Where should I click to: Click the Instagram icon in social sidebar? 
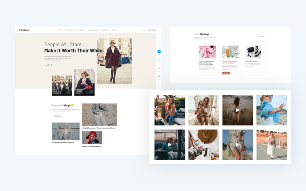click(x=159, y=60)
